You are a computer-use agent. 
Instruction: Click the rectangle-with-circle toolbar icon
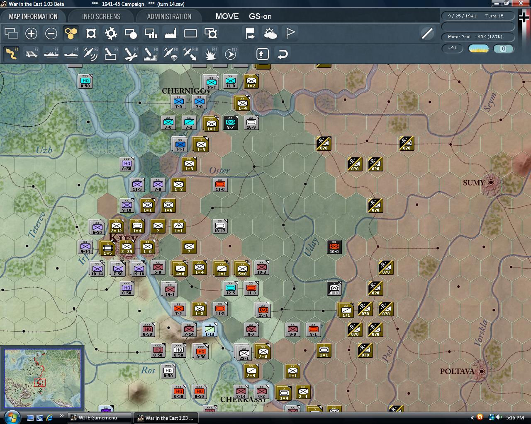click(131, 33)
